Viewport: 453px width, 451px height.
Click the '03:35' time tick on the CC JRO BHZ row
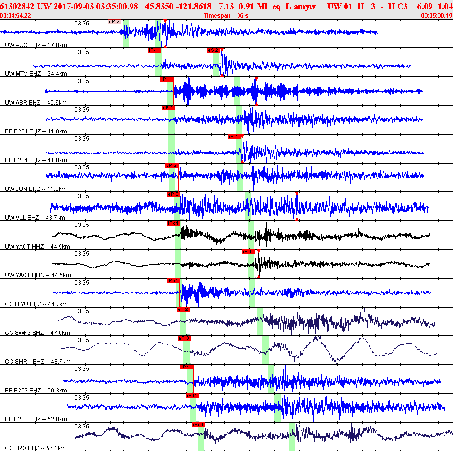[x=82, y=427]
